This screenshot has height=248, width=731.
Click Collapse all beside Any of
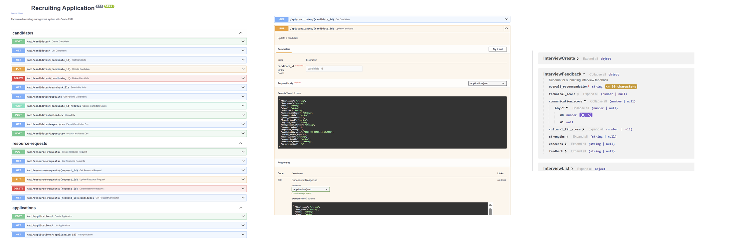580,108
